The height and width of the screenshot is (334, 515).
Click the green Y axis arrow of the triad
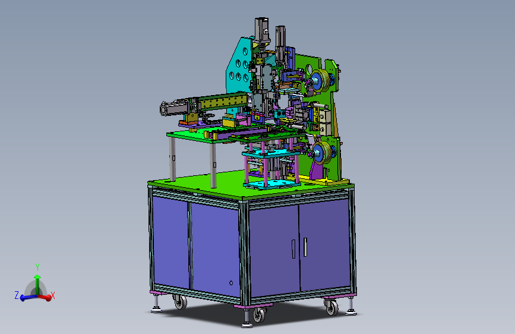click(37, 284)
